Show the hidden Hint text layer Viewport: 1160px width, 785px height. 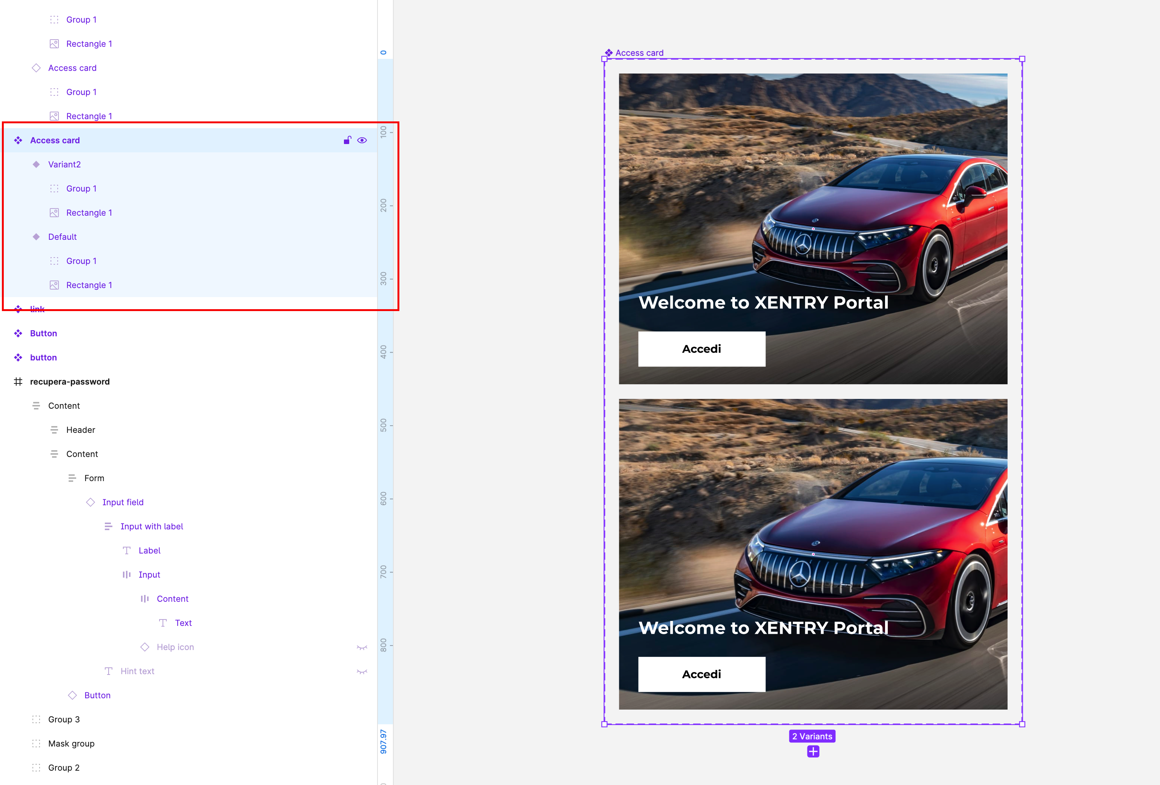click(x=362, y=671)
